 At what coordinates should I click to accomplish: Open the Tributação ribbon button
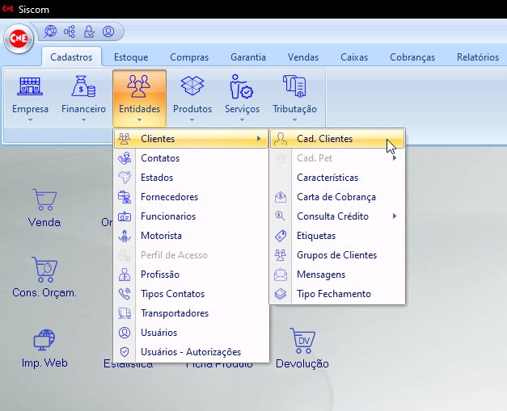tap(294, 95)
